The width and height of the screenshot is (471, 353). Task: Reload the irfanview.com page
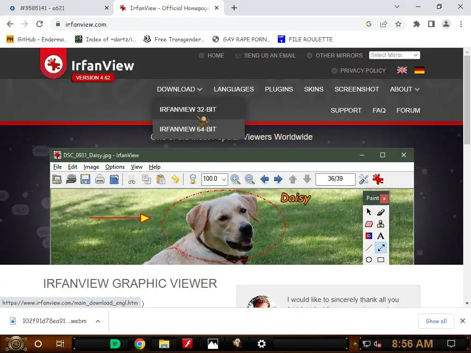pos(40,24)
